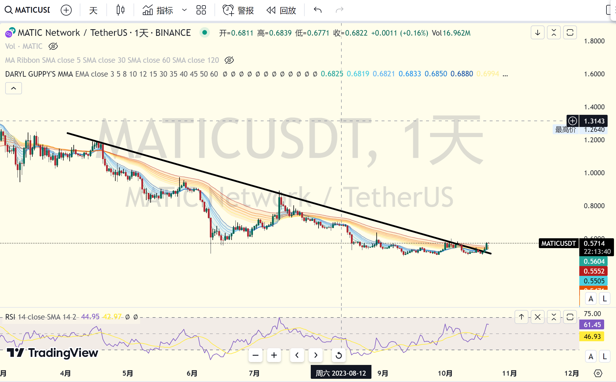Add an order at price 1.3143
This screenshot has height=382, width=616.
[573, 121]
